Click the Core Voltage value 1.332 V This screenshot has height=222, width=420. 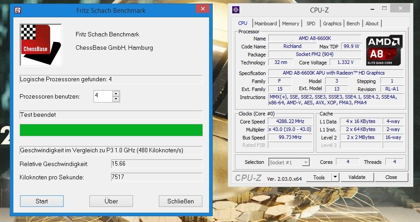[x=345, y=62]
